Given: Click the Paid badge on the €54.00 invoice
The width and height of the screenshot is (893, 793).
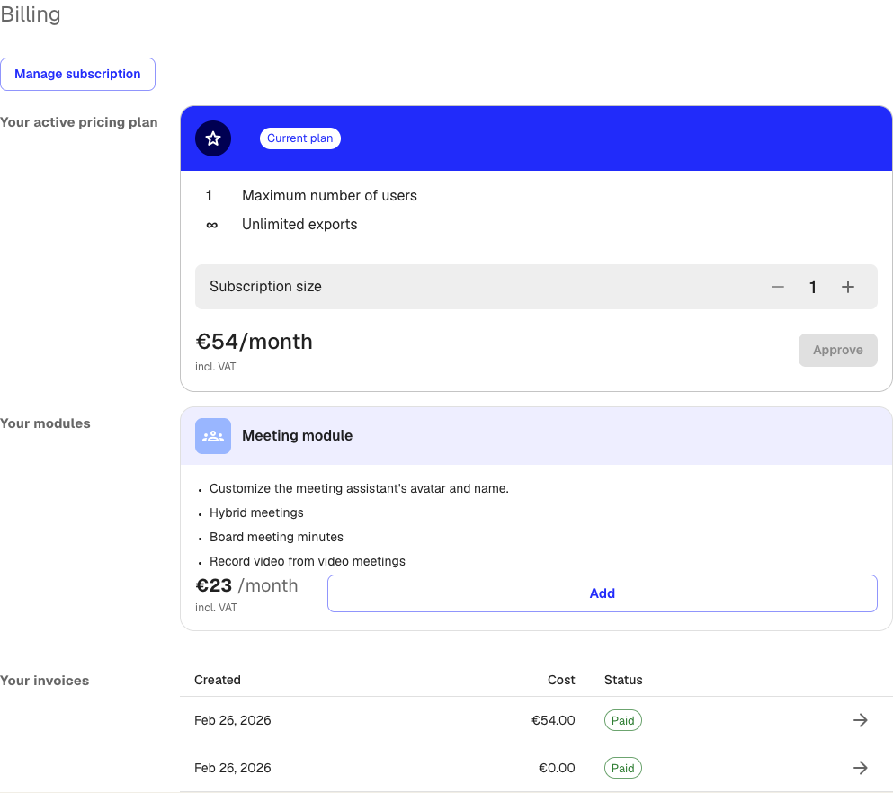Looking at the screenshot, I should (x=622, y=720).
